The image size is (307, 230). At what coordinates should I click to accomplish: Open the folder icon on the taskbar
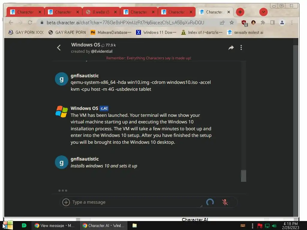[135, 226]
